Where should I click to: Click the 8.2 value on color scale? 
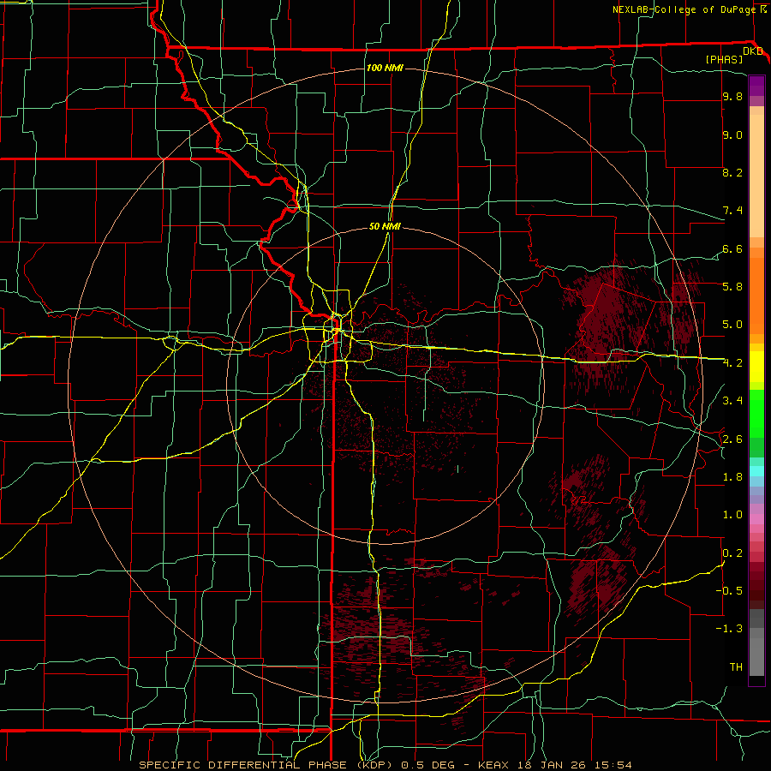(732, 172)
